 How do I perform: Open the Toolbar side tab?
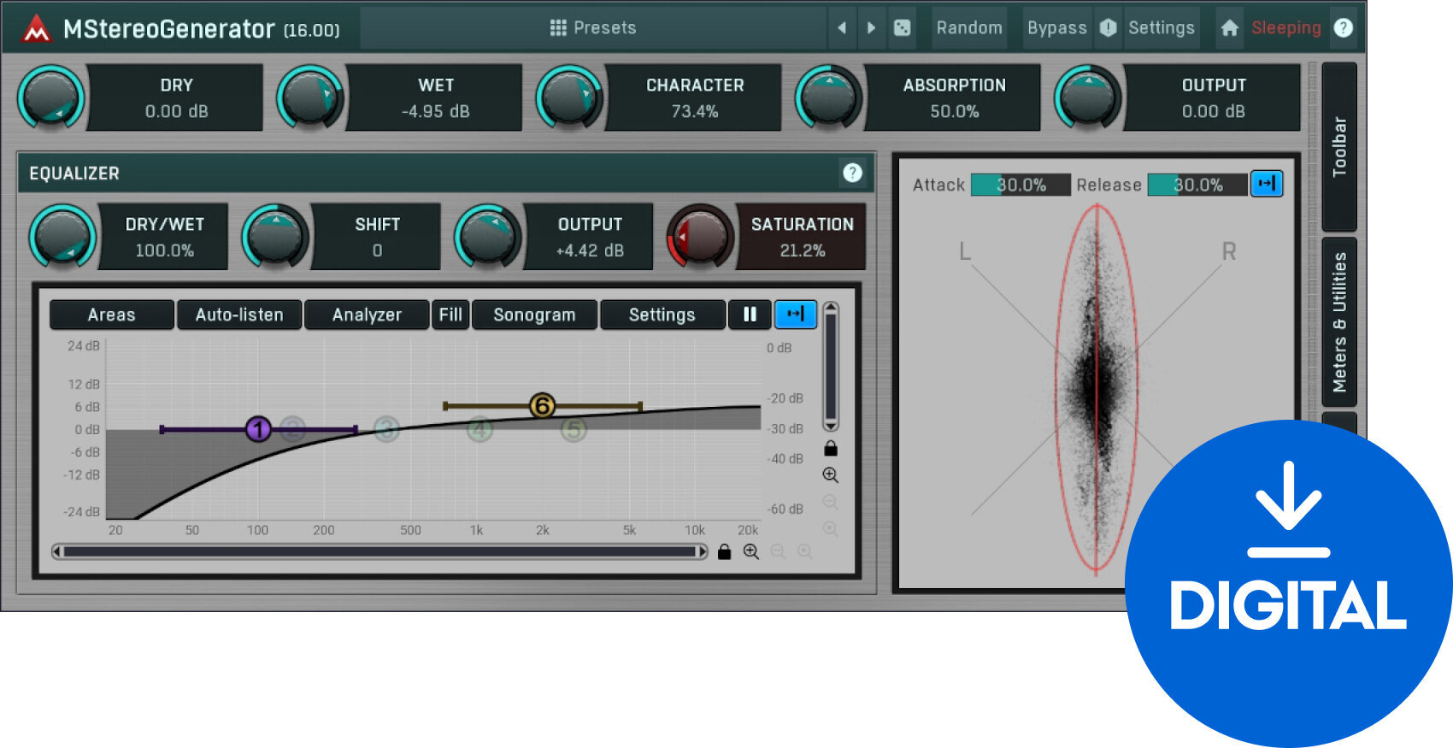1339,147
